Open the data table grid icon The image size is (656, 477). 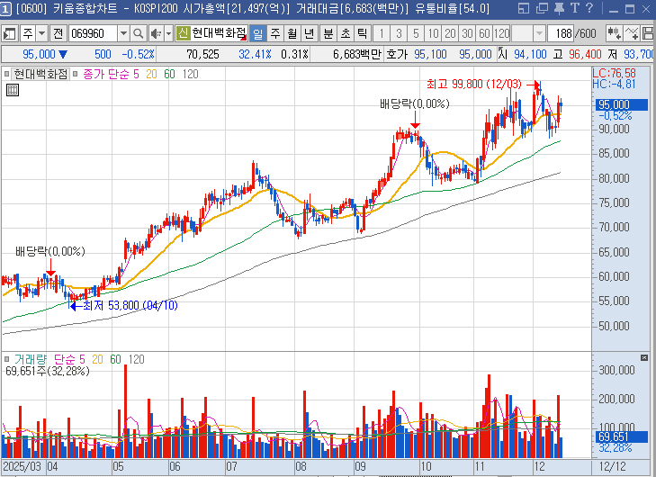(13, 89)
